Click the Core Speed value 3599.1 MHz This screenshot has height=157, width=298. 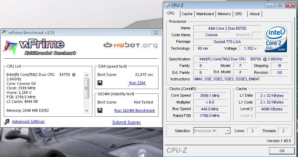[210, 96]
